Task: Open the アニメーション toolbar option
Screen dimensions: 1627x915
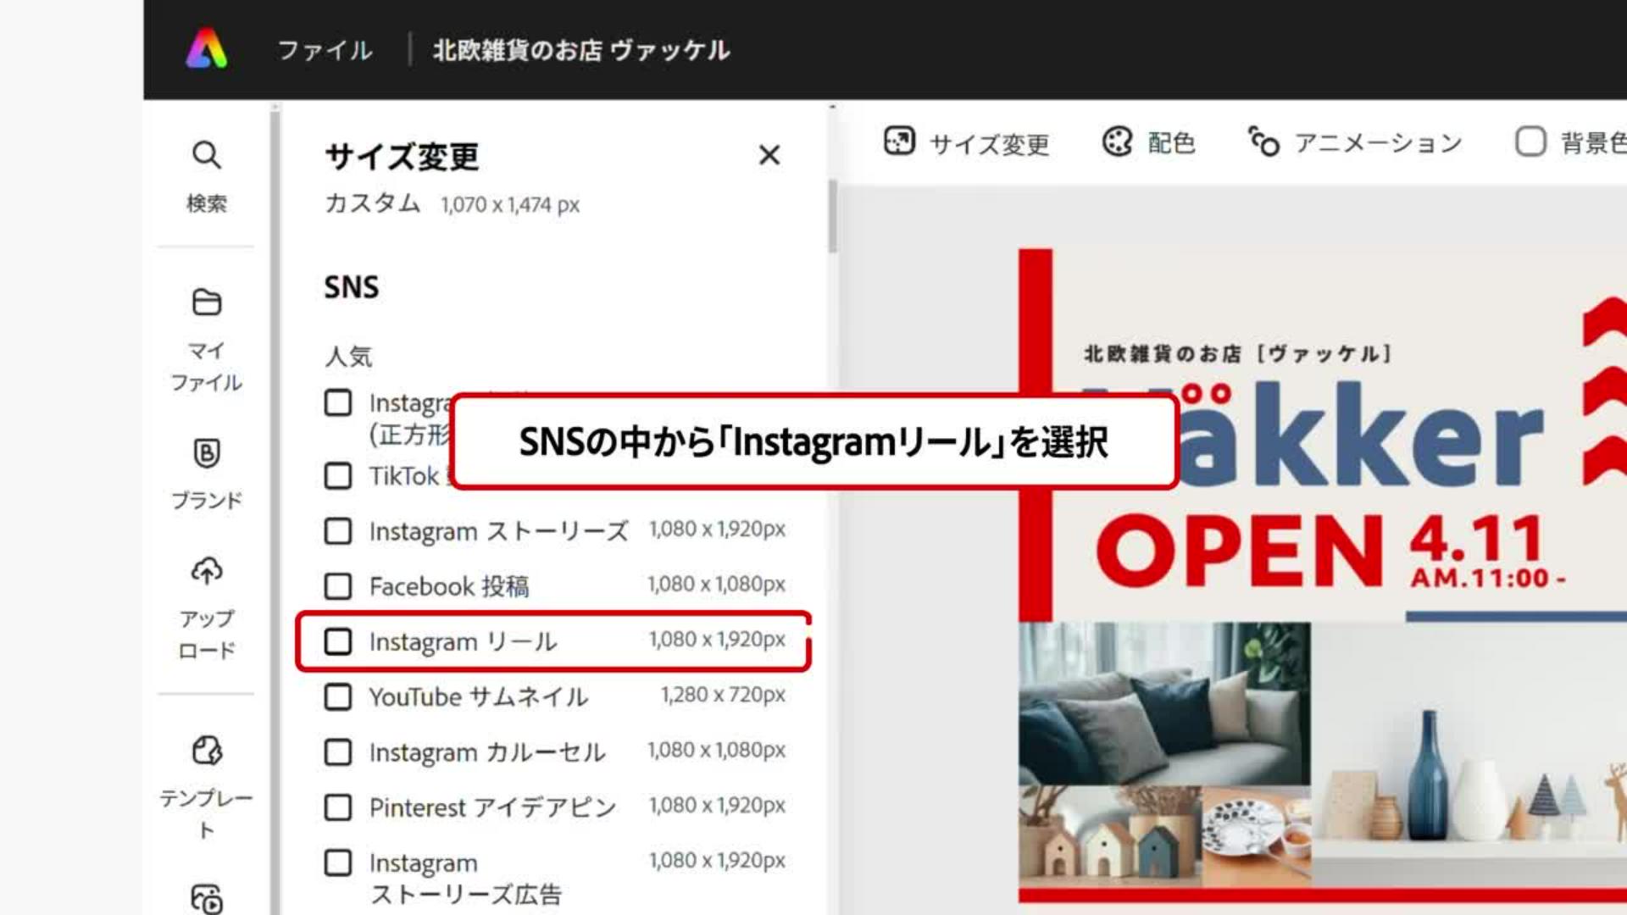Action: (x=1356, y=142)
